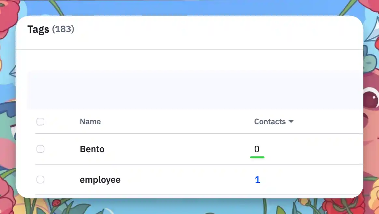Sort tags by the Contacts column header
379x214 pixels.
point(270,122)
